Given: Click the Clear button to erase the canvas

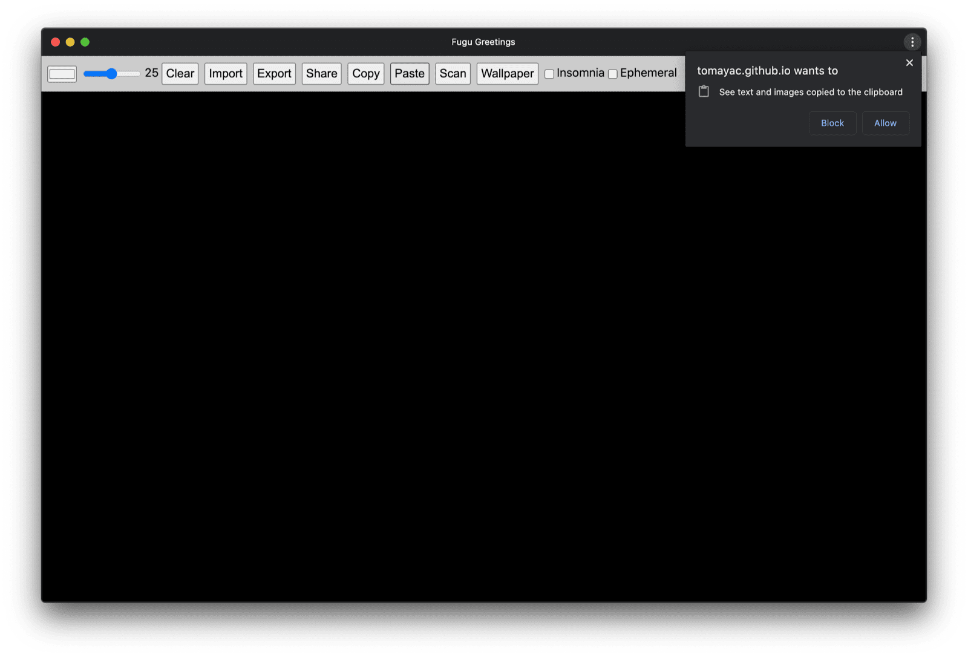Looking at the screenshot, I should point(179,73).
